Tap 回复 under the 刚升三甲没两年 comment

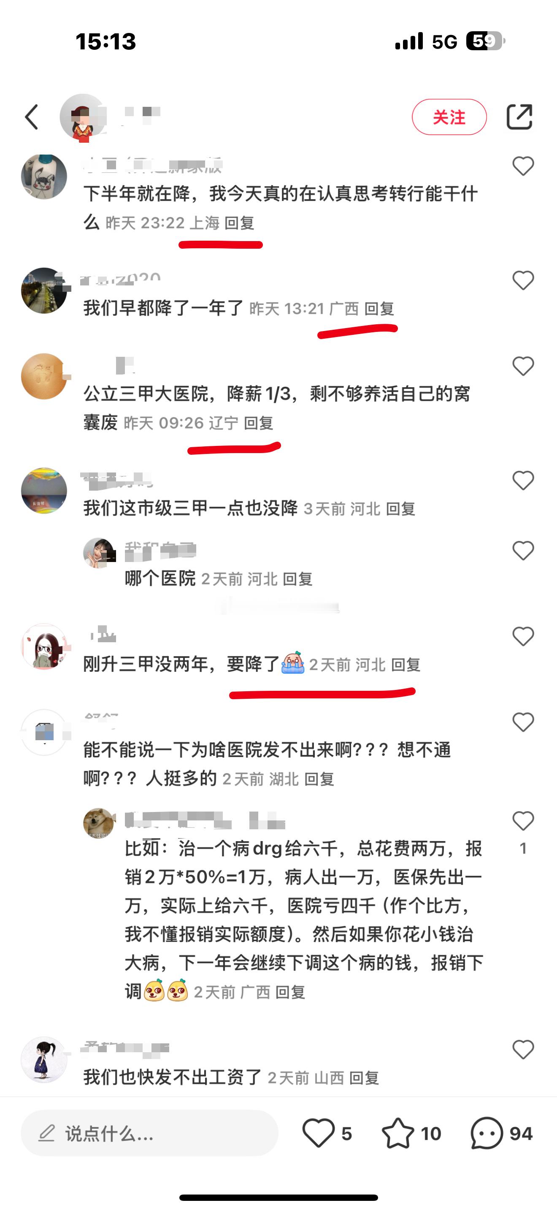(406, 665)
